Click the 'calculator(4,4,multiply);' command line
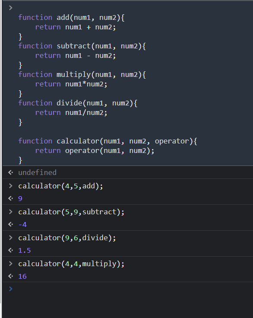 (71, 264)
